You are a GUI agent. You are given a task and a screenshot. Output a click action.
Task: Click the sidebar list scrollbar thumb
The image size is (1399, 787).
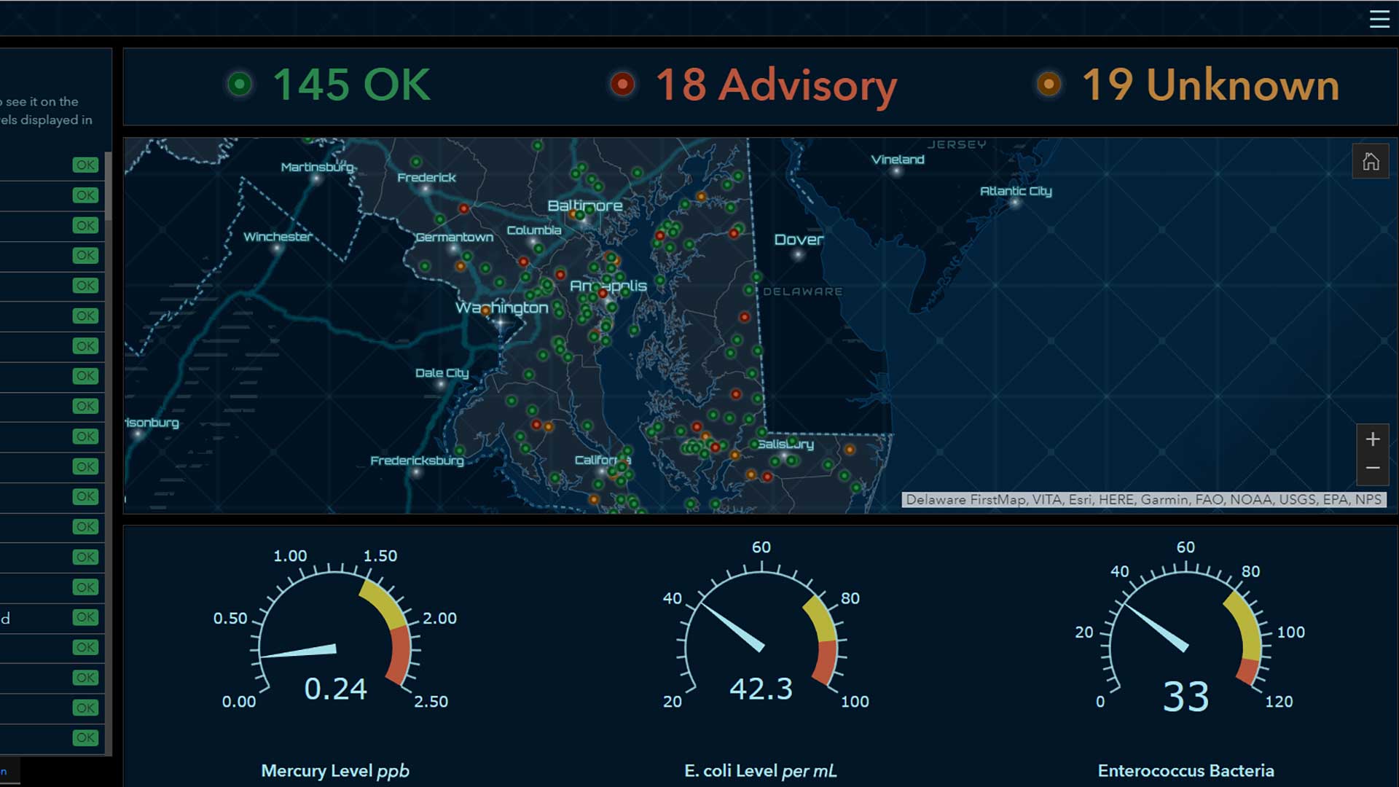tap(108, 187)
